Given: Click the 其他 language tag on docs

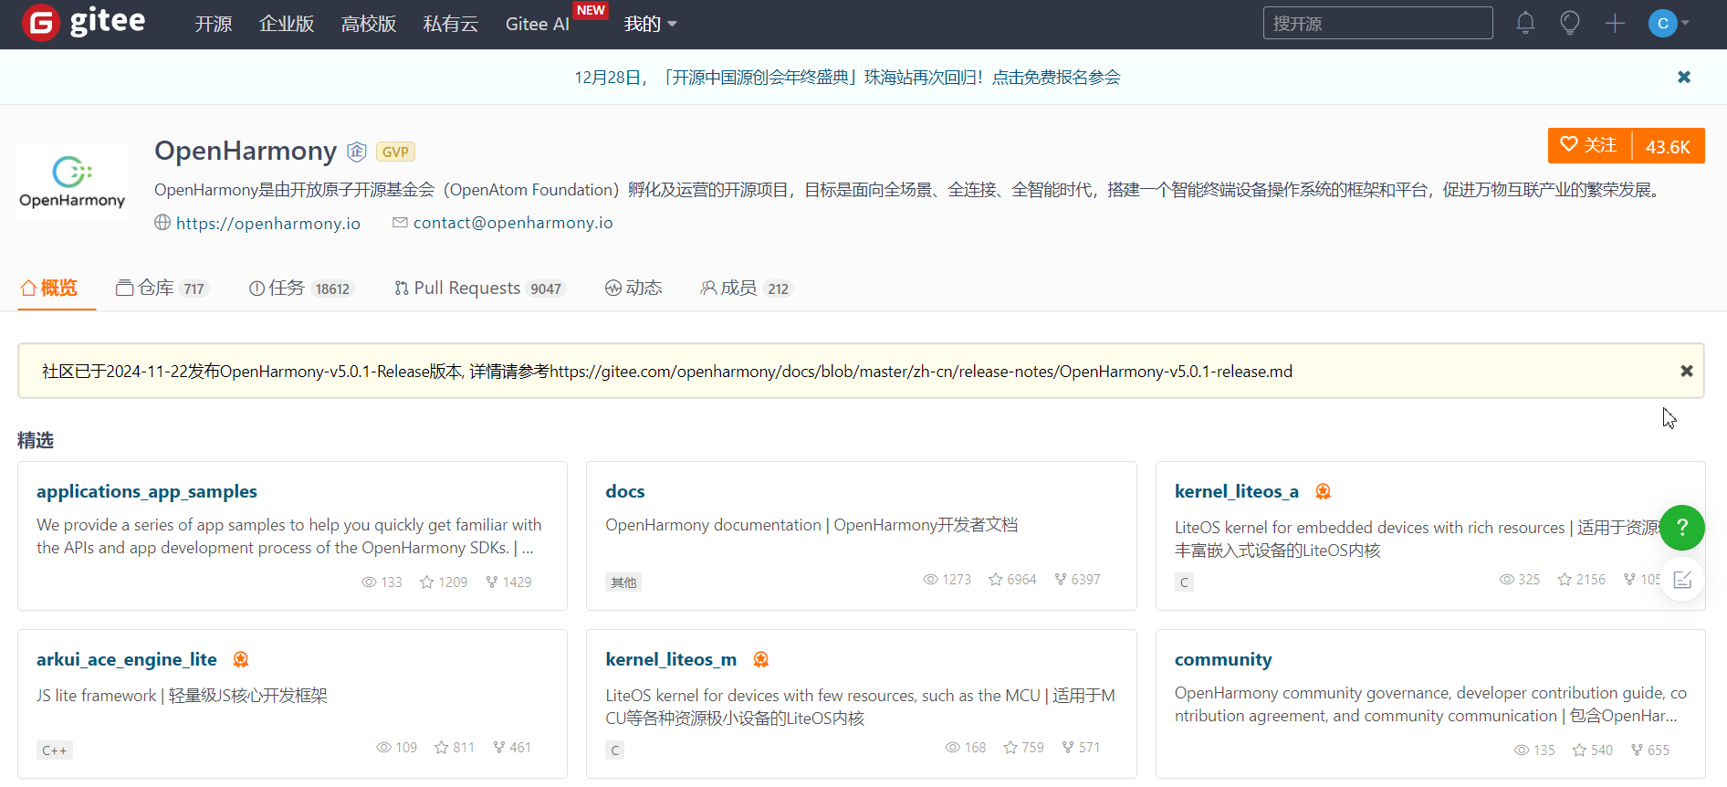Looking at the screenshot, I should (x=623, y=582).
